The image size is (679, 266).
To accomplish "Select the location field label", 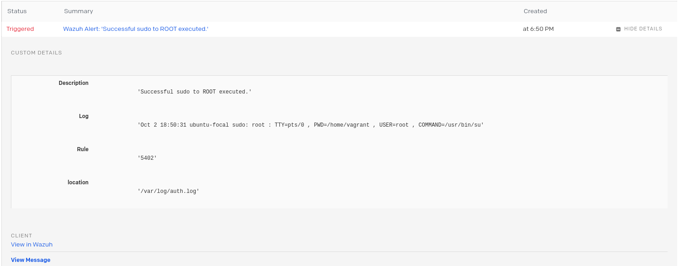I will (x=78, y=182).
